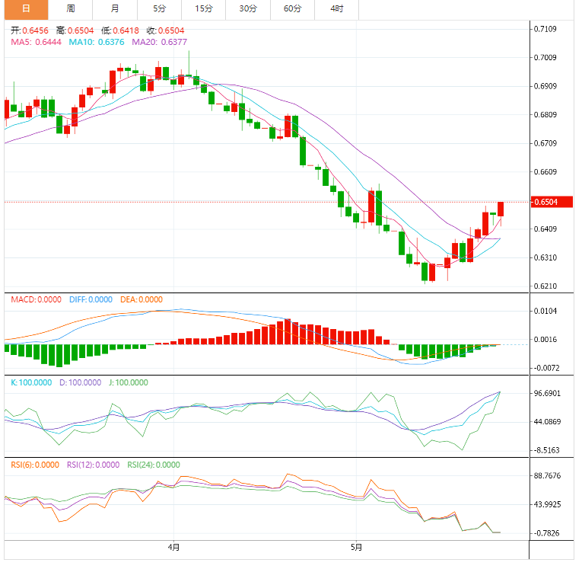This screenshot has height=569, width=582.
Task: Click the 0.0104 MACD axis label
Action: pyautogui.click(x=545, y=311)
